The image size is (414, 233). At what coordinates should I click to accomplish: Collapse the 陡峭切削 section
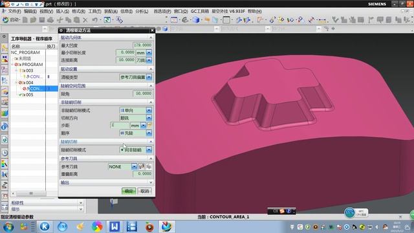[151, 142]
